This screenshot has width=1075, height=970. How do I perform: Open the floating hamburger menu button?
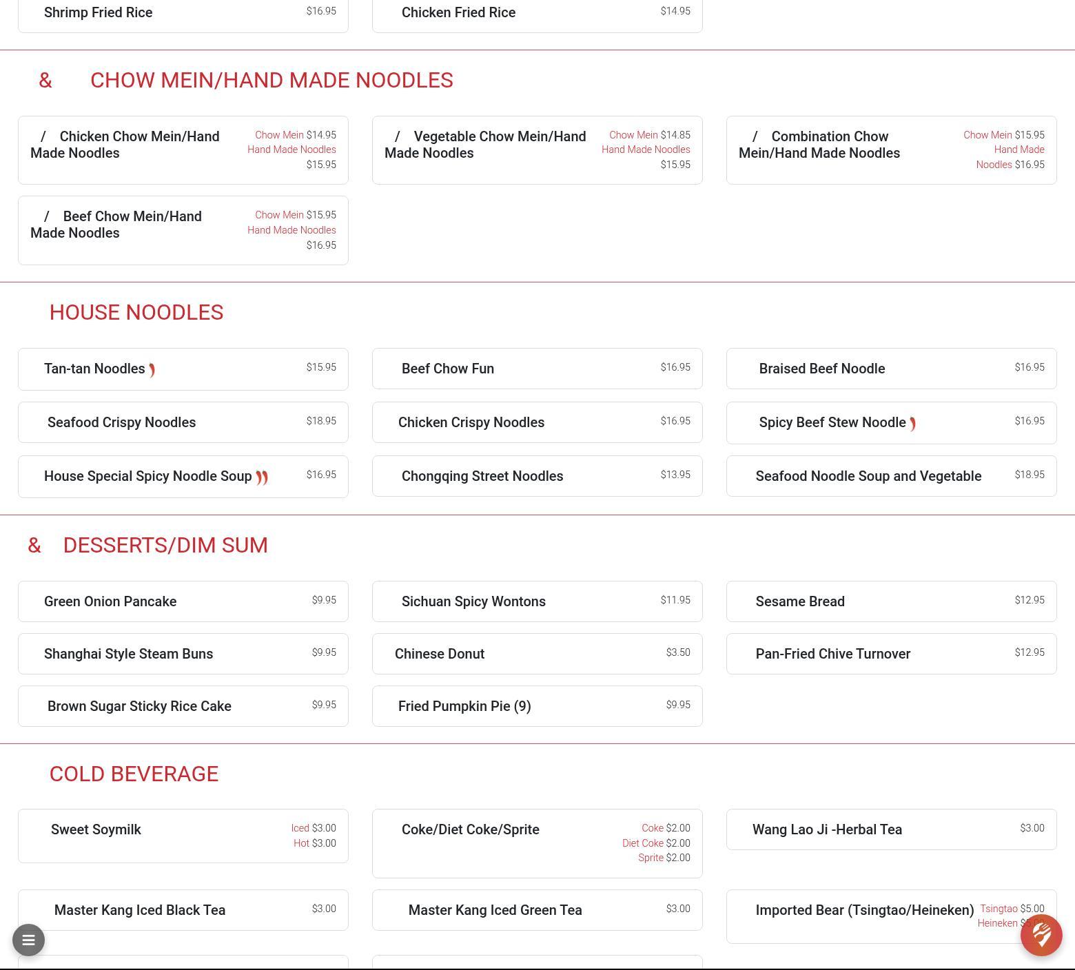pos(28,940)
